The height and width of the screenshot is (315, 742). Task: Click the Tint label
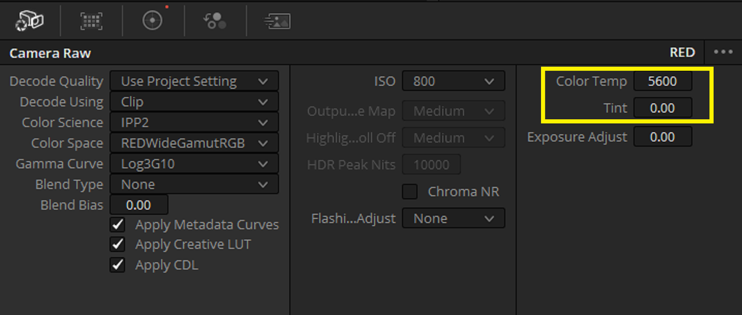click(x=615, y=108)
